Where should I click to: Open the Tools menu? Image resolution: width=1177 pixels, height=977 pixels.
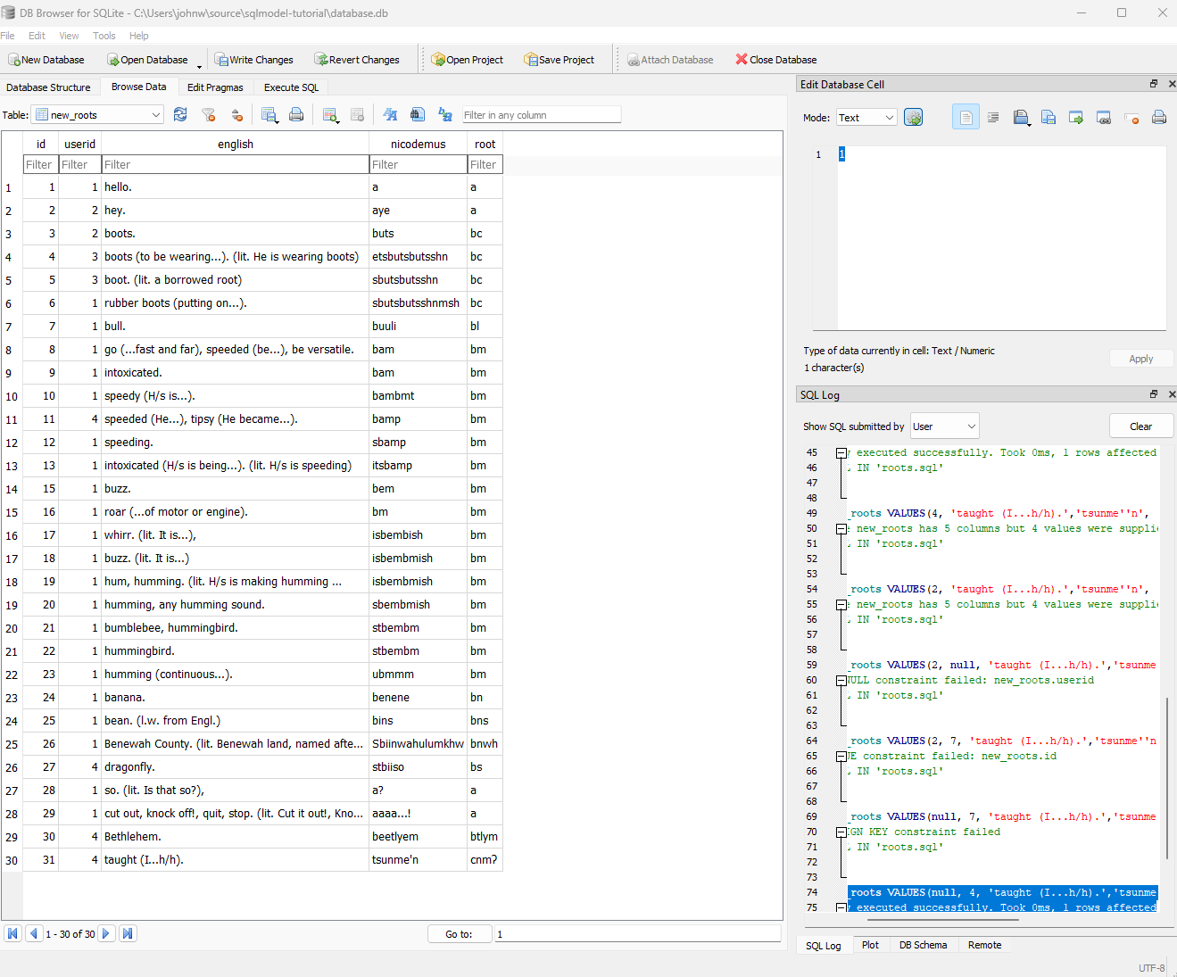(104, 36)
